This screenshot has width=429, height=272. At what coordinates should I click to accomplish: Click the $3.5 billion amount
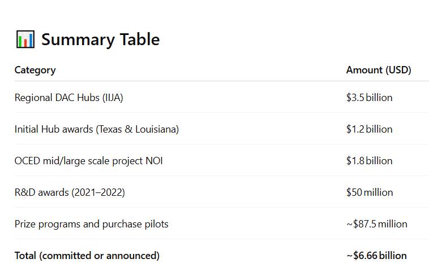pyautogui.click(x=369, y=98)
